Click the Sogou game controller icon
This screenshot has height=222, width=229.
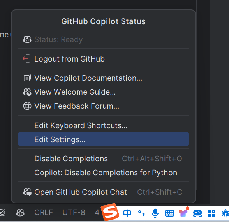point(197,213)
